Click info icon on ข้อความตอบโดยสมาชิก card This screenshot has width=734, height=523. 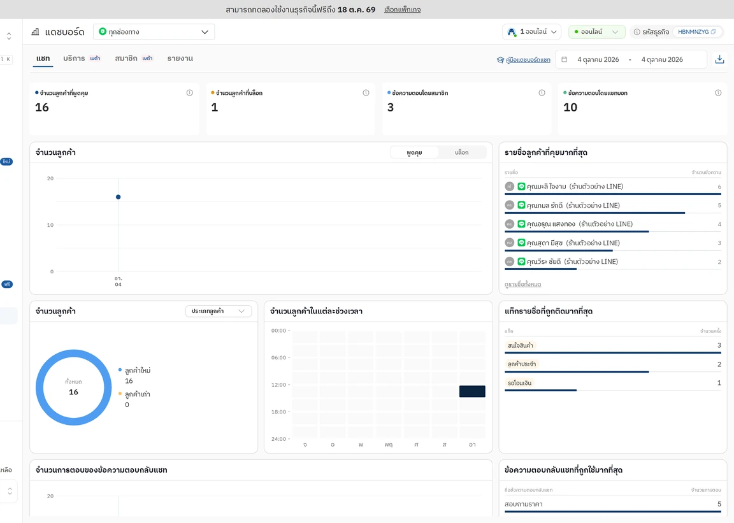point(542,93)
